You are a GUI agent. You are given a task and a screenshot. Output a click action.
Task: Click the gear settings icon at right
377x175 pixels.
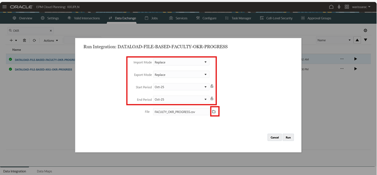point(365,31)
